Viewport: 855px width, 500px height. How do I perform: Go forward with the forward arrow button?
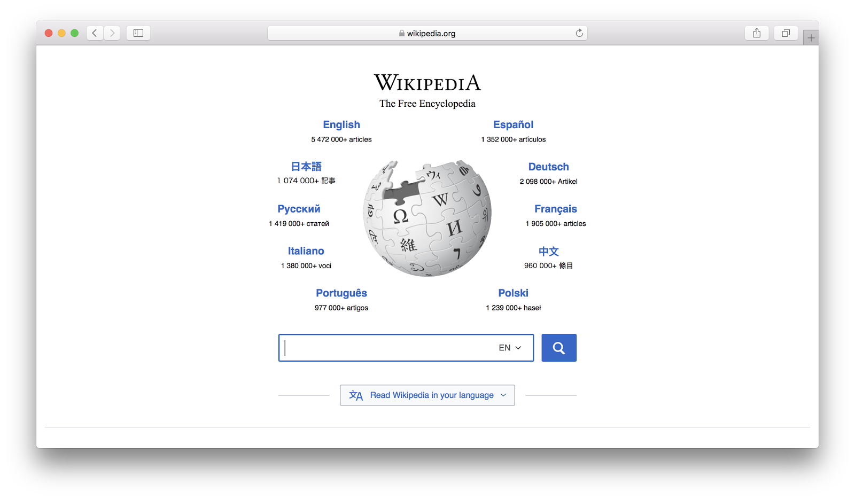click(x=112, y=33)
